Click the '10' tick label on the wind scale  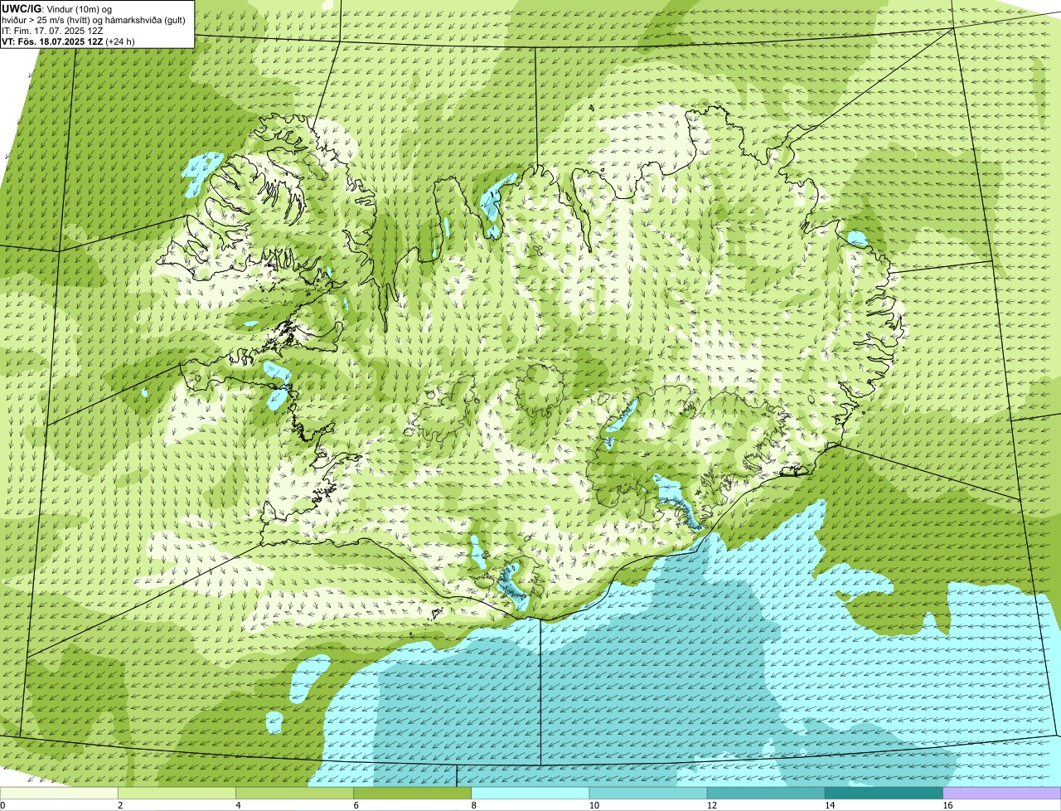[x=593, y=805]
